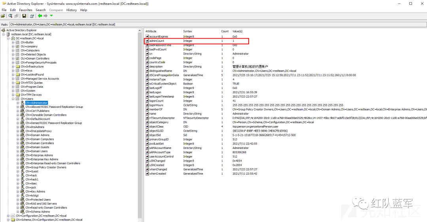This screenshot has height=222, width=427.
Task: Expand the CN=Computers node
Action: (13, 50)
